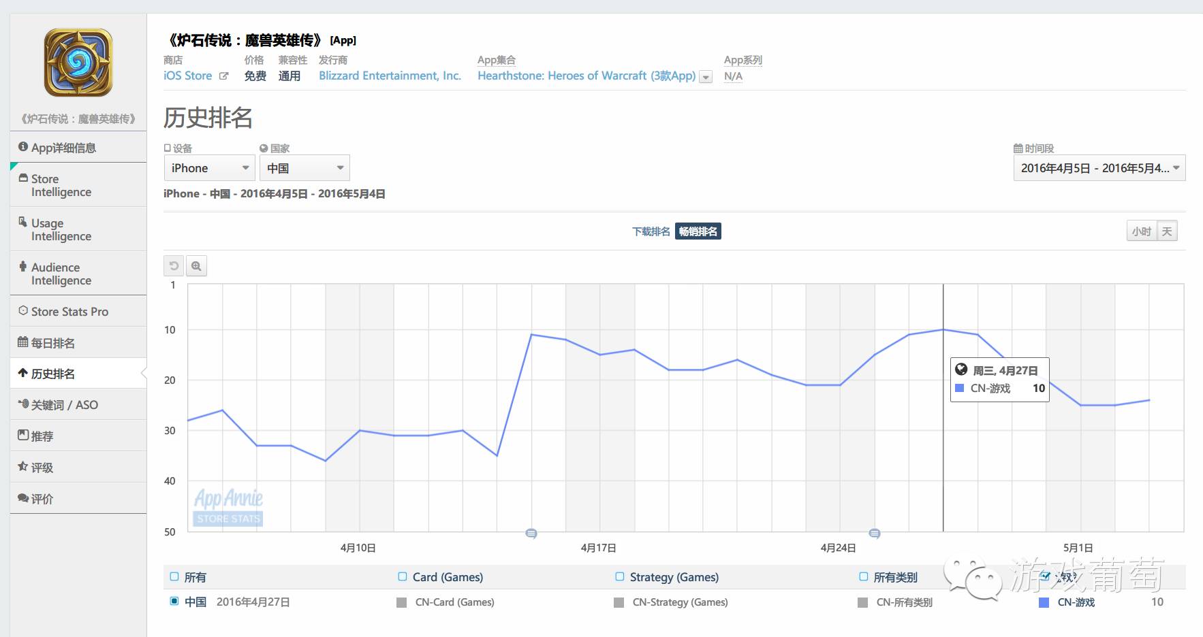This screenshot has width=1203, height=637.
Task: Open the 中国 country dropdown
Action: 304,168
